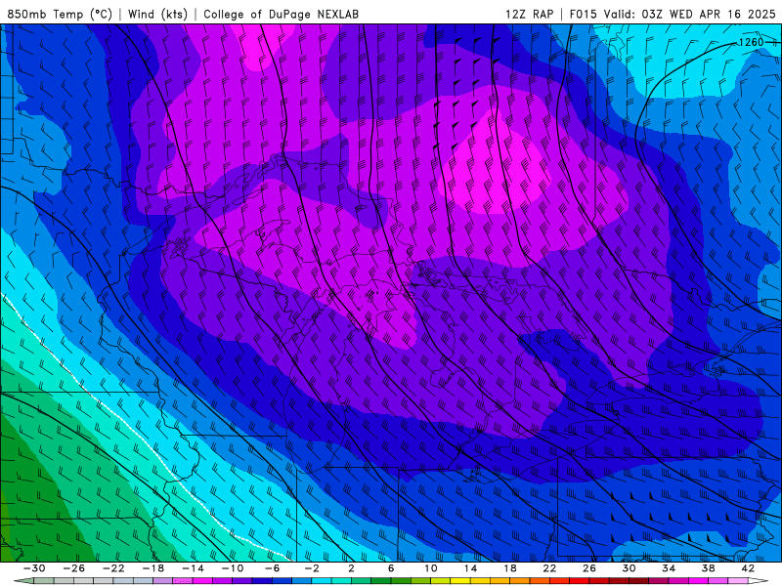This screenshot has height=586, width=782.
Task: Click the 10 temperature scale label
Action: click(x=431, y=568)
